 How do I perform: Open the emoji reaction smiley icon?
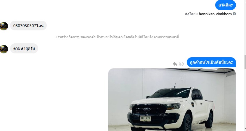coord(181,64)
